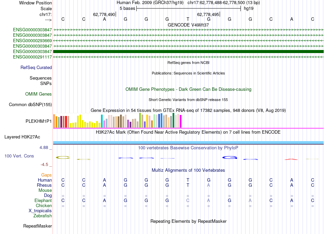Click the 'RefSeq Curated' side label

pyautogui.click(x=36, y=68)
